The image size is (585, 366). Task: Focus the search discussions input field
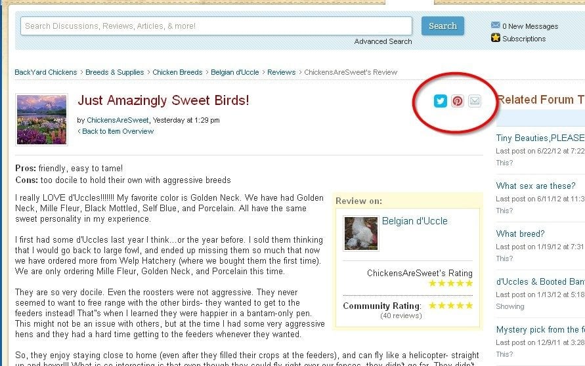(x=217, y=26)
